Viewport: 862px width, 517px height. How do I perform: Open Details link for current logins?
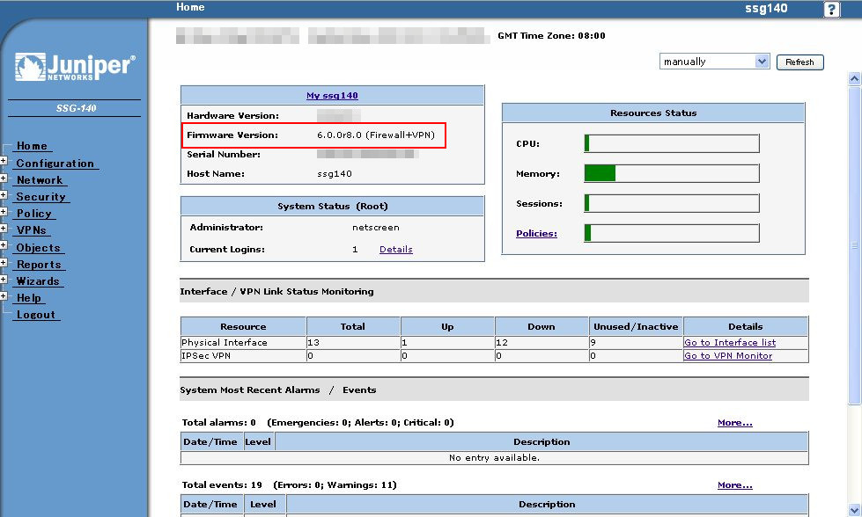[x=396, y=249]
